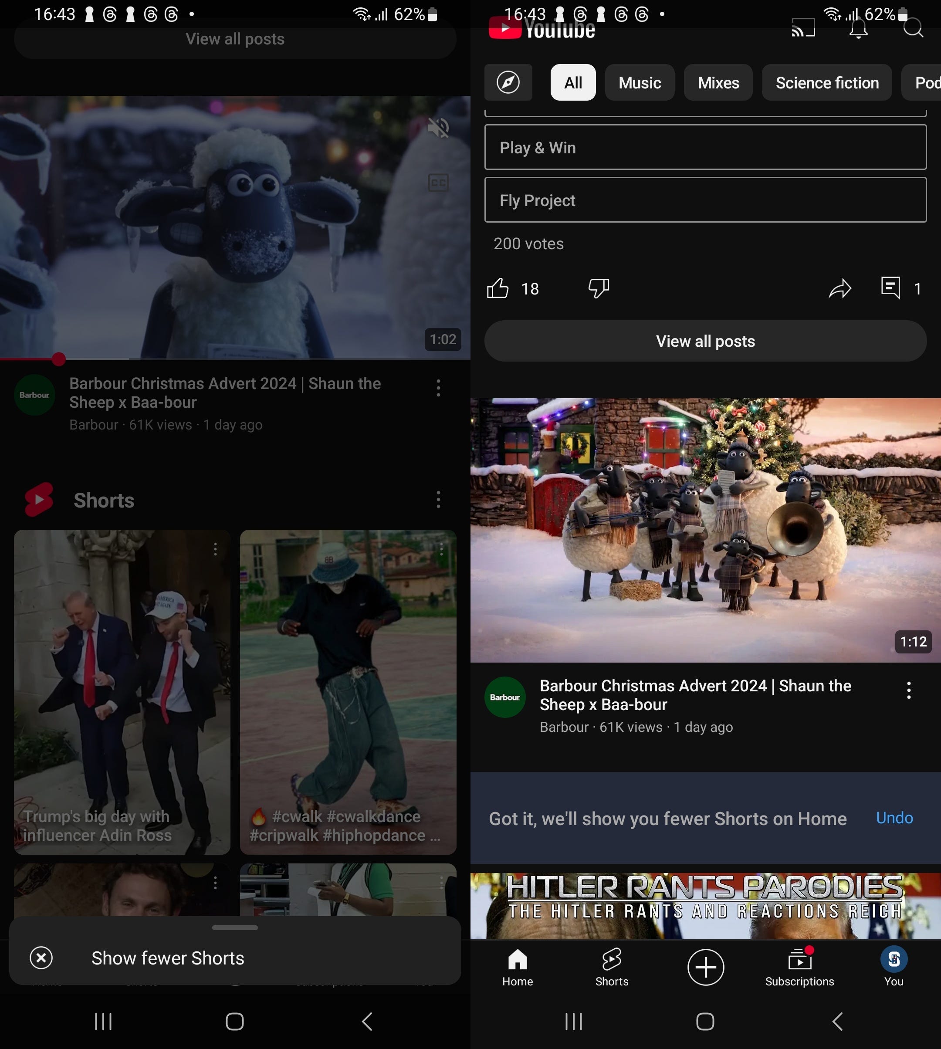Screen dimensions: 941x1049
Task: Tap Barbour channel avatar on left screen
Action: [x=35, y=395]
